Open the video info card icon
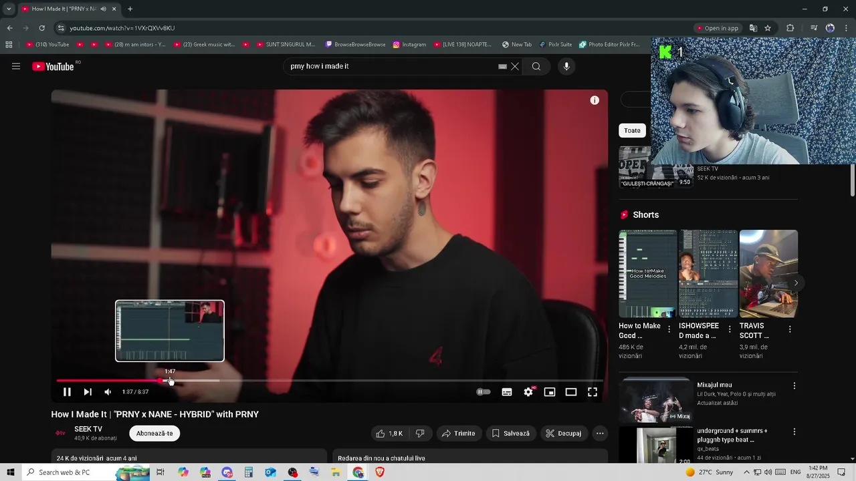The height and width of the screenshot is (481, 856). pyautogui.click(x=595, y=100)
